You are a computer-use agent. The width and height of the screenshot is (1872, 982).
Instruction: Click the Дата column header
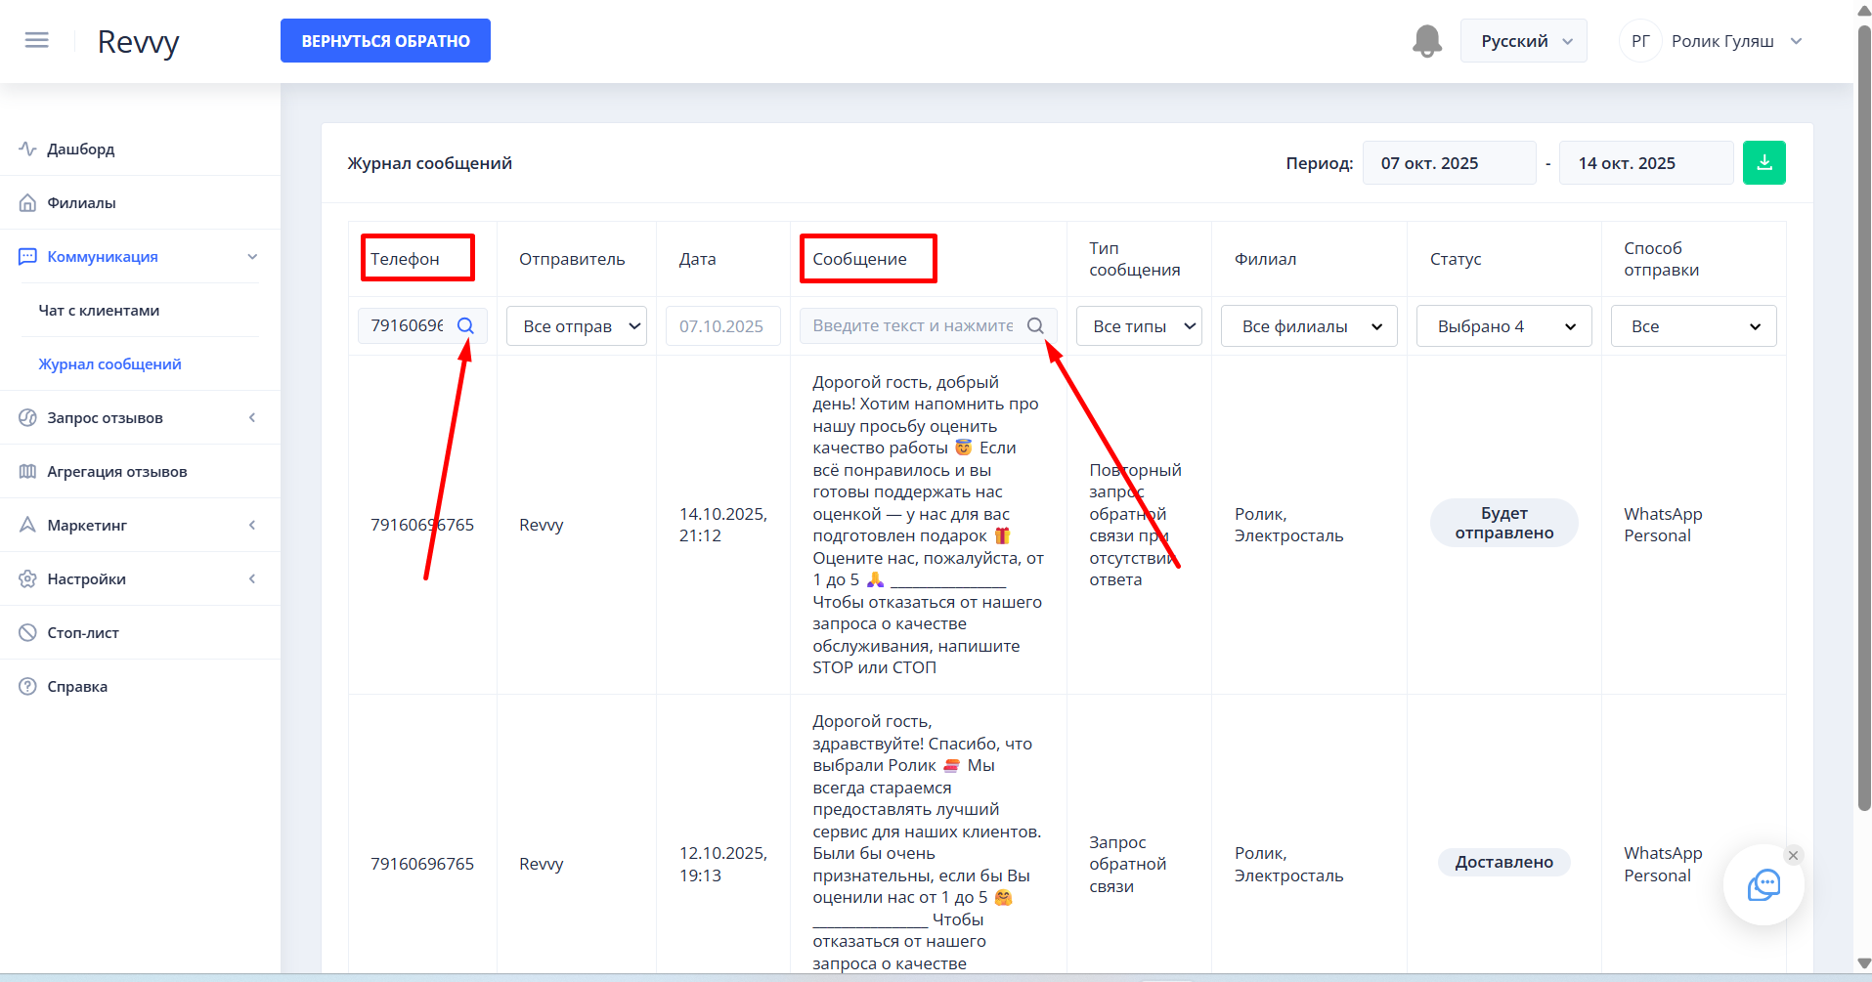pyautogui.click(x=697, y=259)
